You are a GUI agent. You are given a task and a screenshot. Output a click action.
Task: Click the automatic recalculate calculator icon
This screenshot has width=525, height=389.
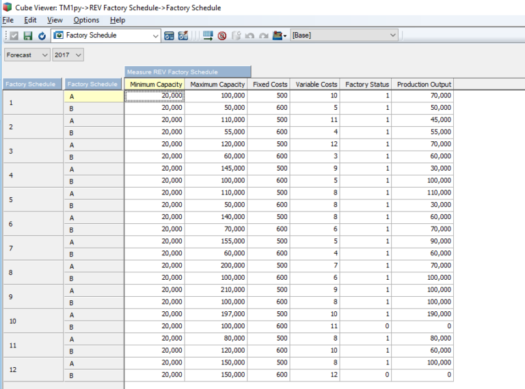[x=169, y=35]
